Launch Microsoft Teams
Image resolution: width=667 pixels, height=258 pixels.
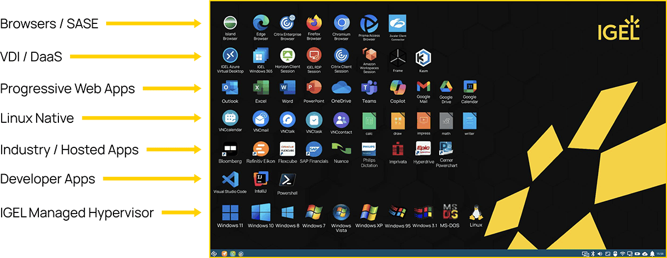tap(369, 88)
